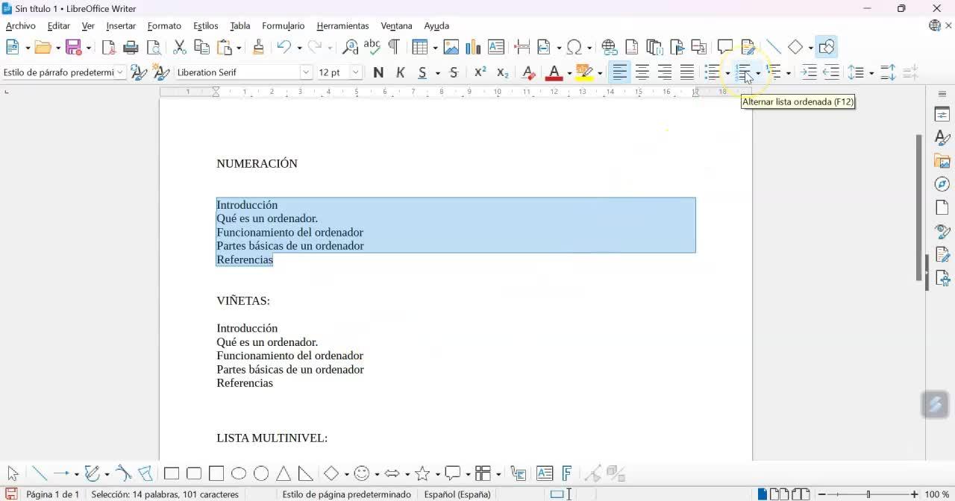Toggle the ordered list (F12)
955x501 pixels.
(743, 72)
